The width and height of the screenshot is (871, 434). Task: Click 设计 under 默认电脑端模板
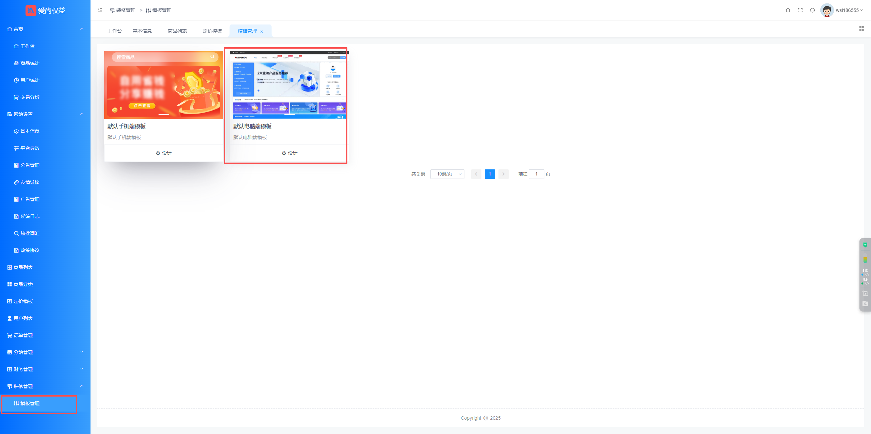290,153
